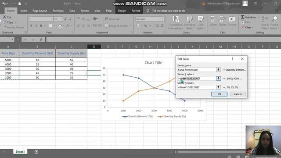Click range selector beside Series Y values

point(218,87)
